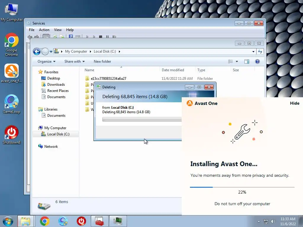This screenshot has height=227, width=303.
Task: Select the Shutdown8 desktop shortcut
Action: [x=12, y=135]
